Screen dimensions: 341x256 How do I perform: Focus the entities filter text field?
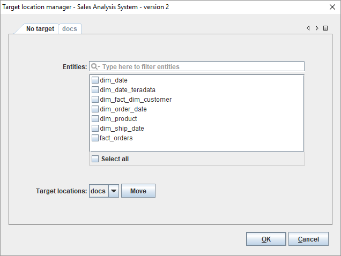tap(202, 67)
